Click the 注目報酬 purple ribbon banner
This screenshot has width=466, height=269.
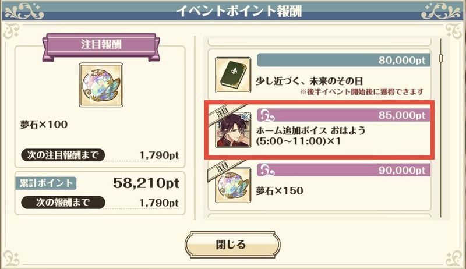click(101, 47)
